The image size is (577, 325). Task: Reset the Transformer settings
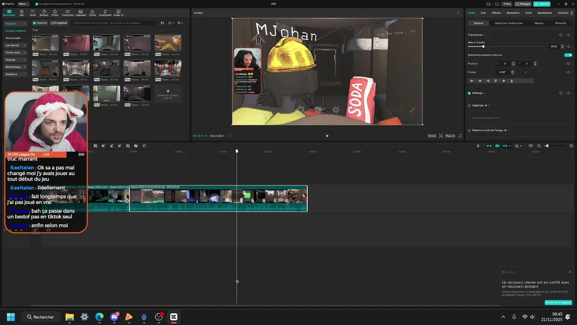[x=561, y=35]
